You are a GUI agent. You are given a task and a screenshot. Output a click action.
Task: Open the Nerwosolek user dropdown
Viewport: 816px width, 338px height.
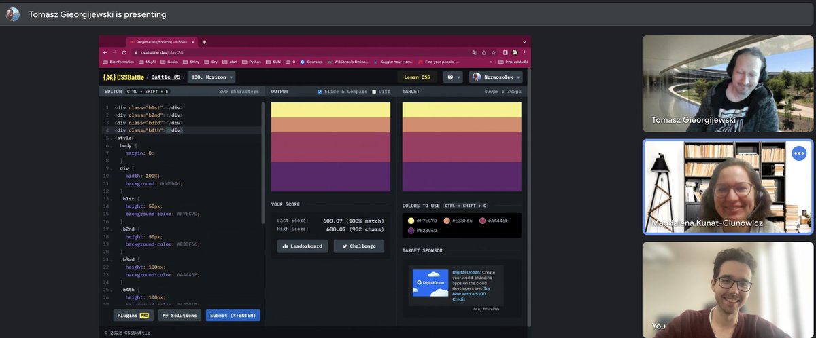pos(495,77)
